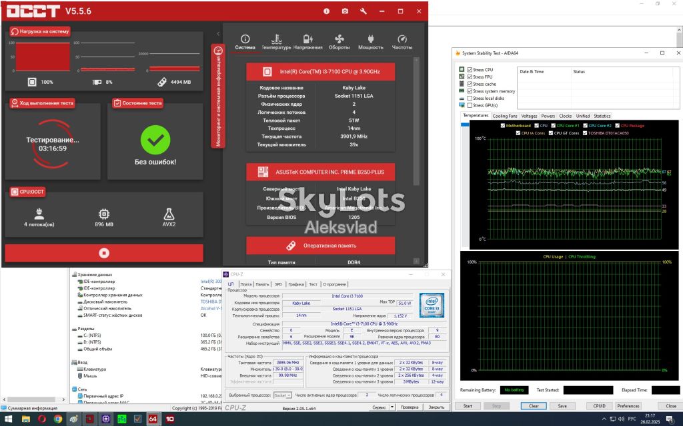Toggle Stress system memory checkbox
The width and height of the screenshot is (683, 426).
click(x=470, y=91)
